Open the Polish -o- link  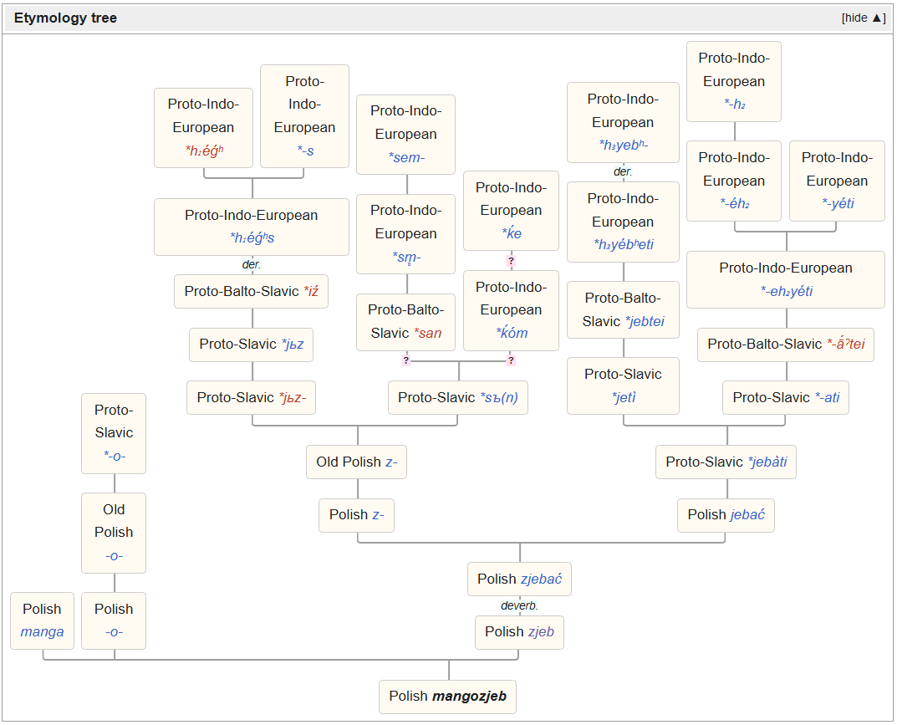click(x=115, y=631)
